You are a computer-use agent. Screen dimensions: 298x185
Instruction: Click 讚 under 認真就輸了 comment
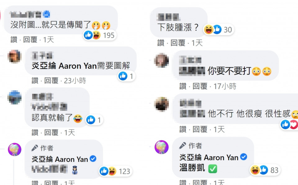[35, 132]
